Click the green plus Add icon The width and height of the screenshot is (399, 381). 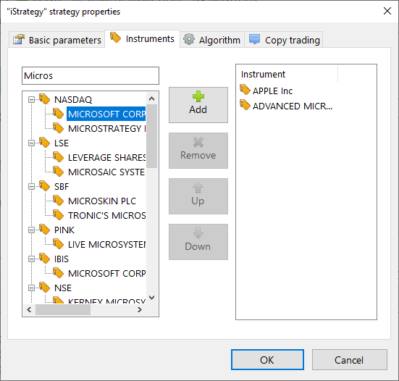(198, 96)
